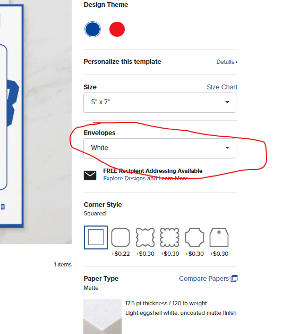Screen dimensions: 291x334
Task: Click the Size dropdown arrow
Action: (x=227, y=102)
